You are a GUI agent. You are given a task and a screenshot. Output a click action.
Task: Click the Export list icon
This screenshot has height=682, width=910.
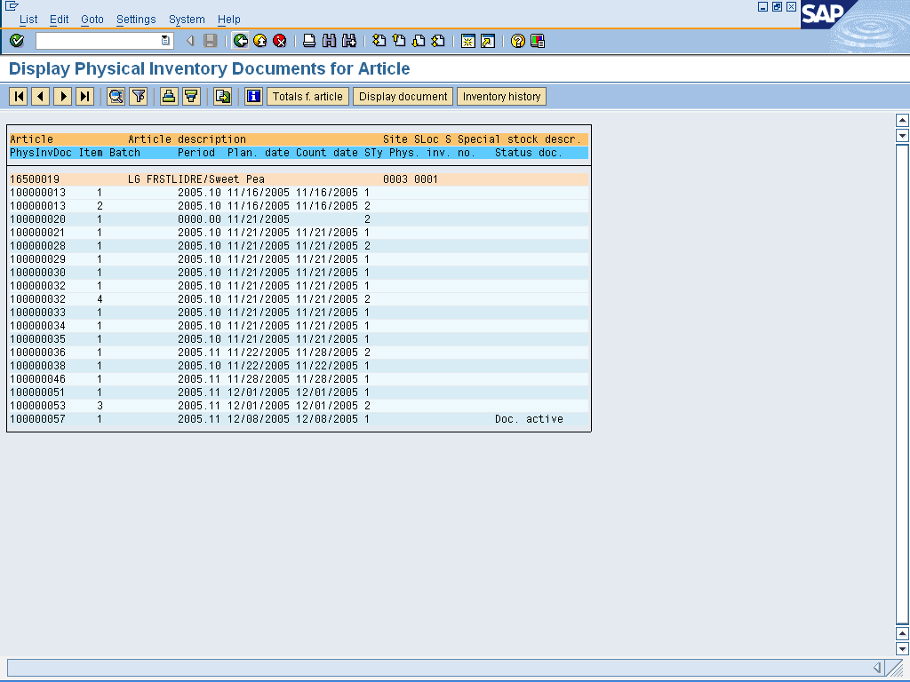pos(222,96)
